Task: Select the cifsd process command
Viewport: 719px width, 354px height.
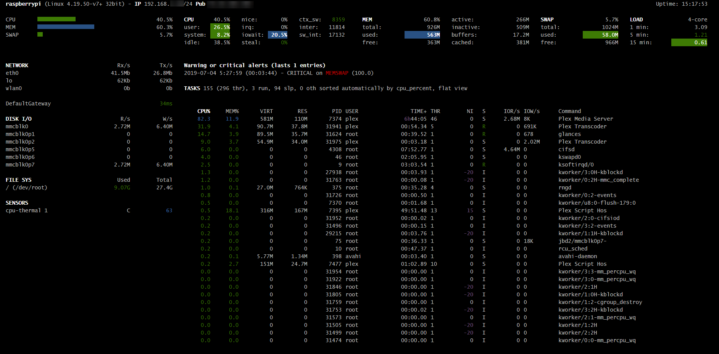Action: click(x=566, y=149)
